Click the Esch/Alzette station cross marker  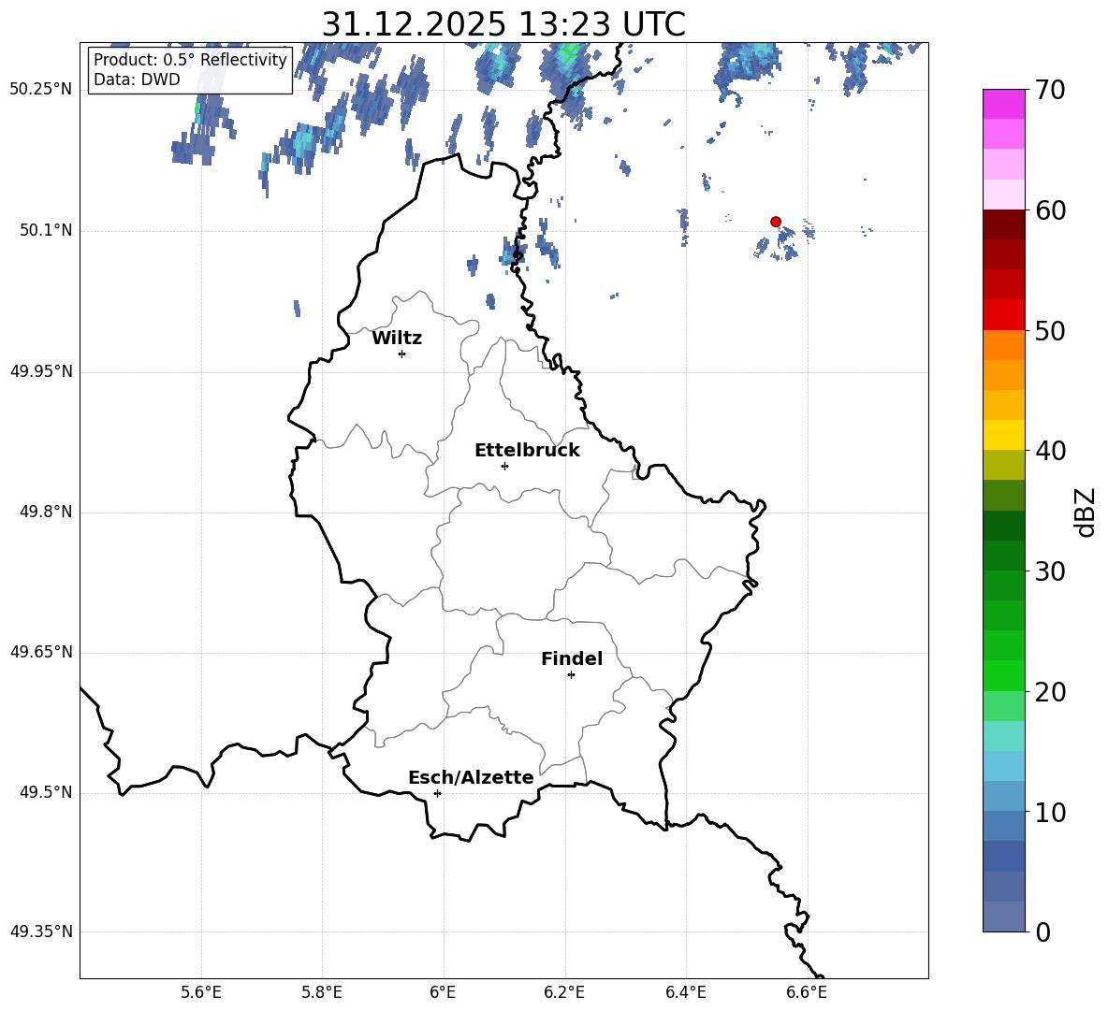[437, 793]
